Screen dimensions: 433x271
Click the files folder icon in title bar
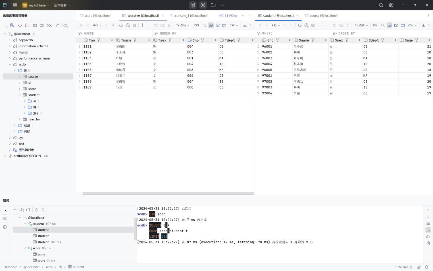(x=213, y=5)
